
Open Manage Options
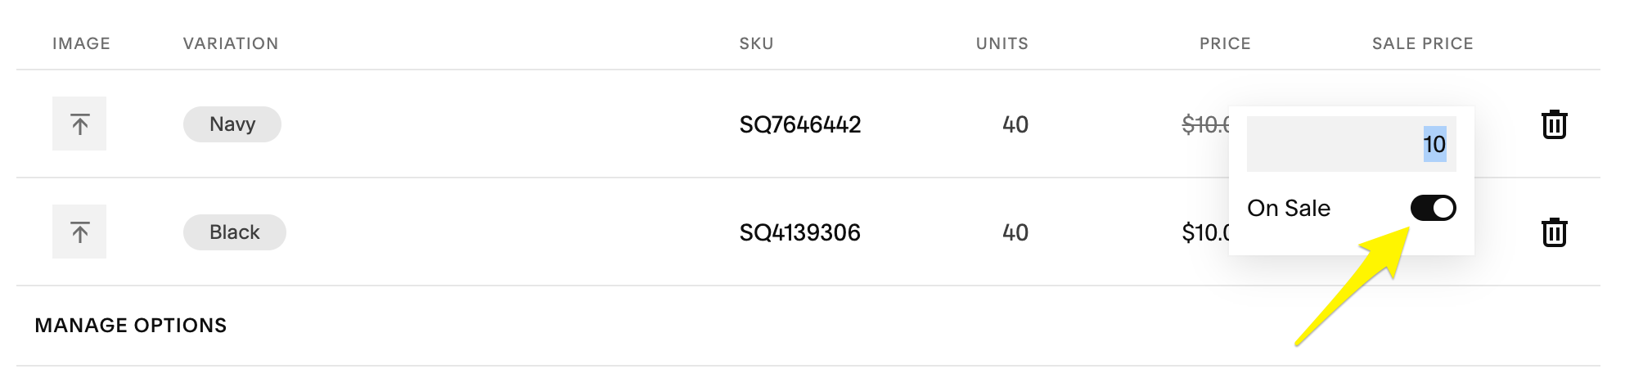click(131, 326)
